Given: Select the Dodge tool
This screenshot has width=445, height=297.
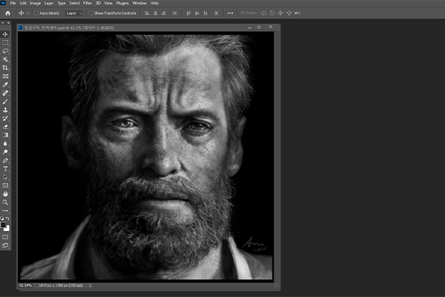Looking at the screenshot, I should click(x=6, y=152).
